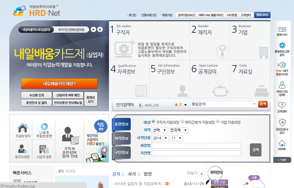Image resolution: width=294 pixels, height=188 pixels.
Task: Expand the 2014 start year dropdown
Action: coord(160,138)
